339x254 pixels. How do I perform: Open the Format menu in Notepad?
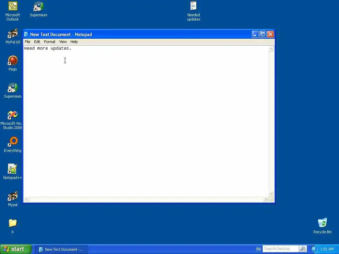50,42
